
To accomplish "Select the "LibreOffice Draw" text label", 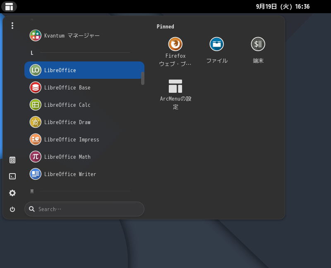I will click(67, 122).
